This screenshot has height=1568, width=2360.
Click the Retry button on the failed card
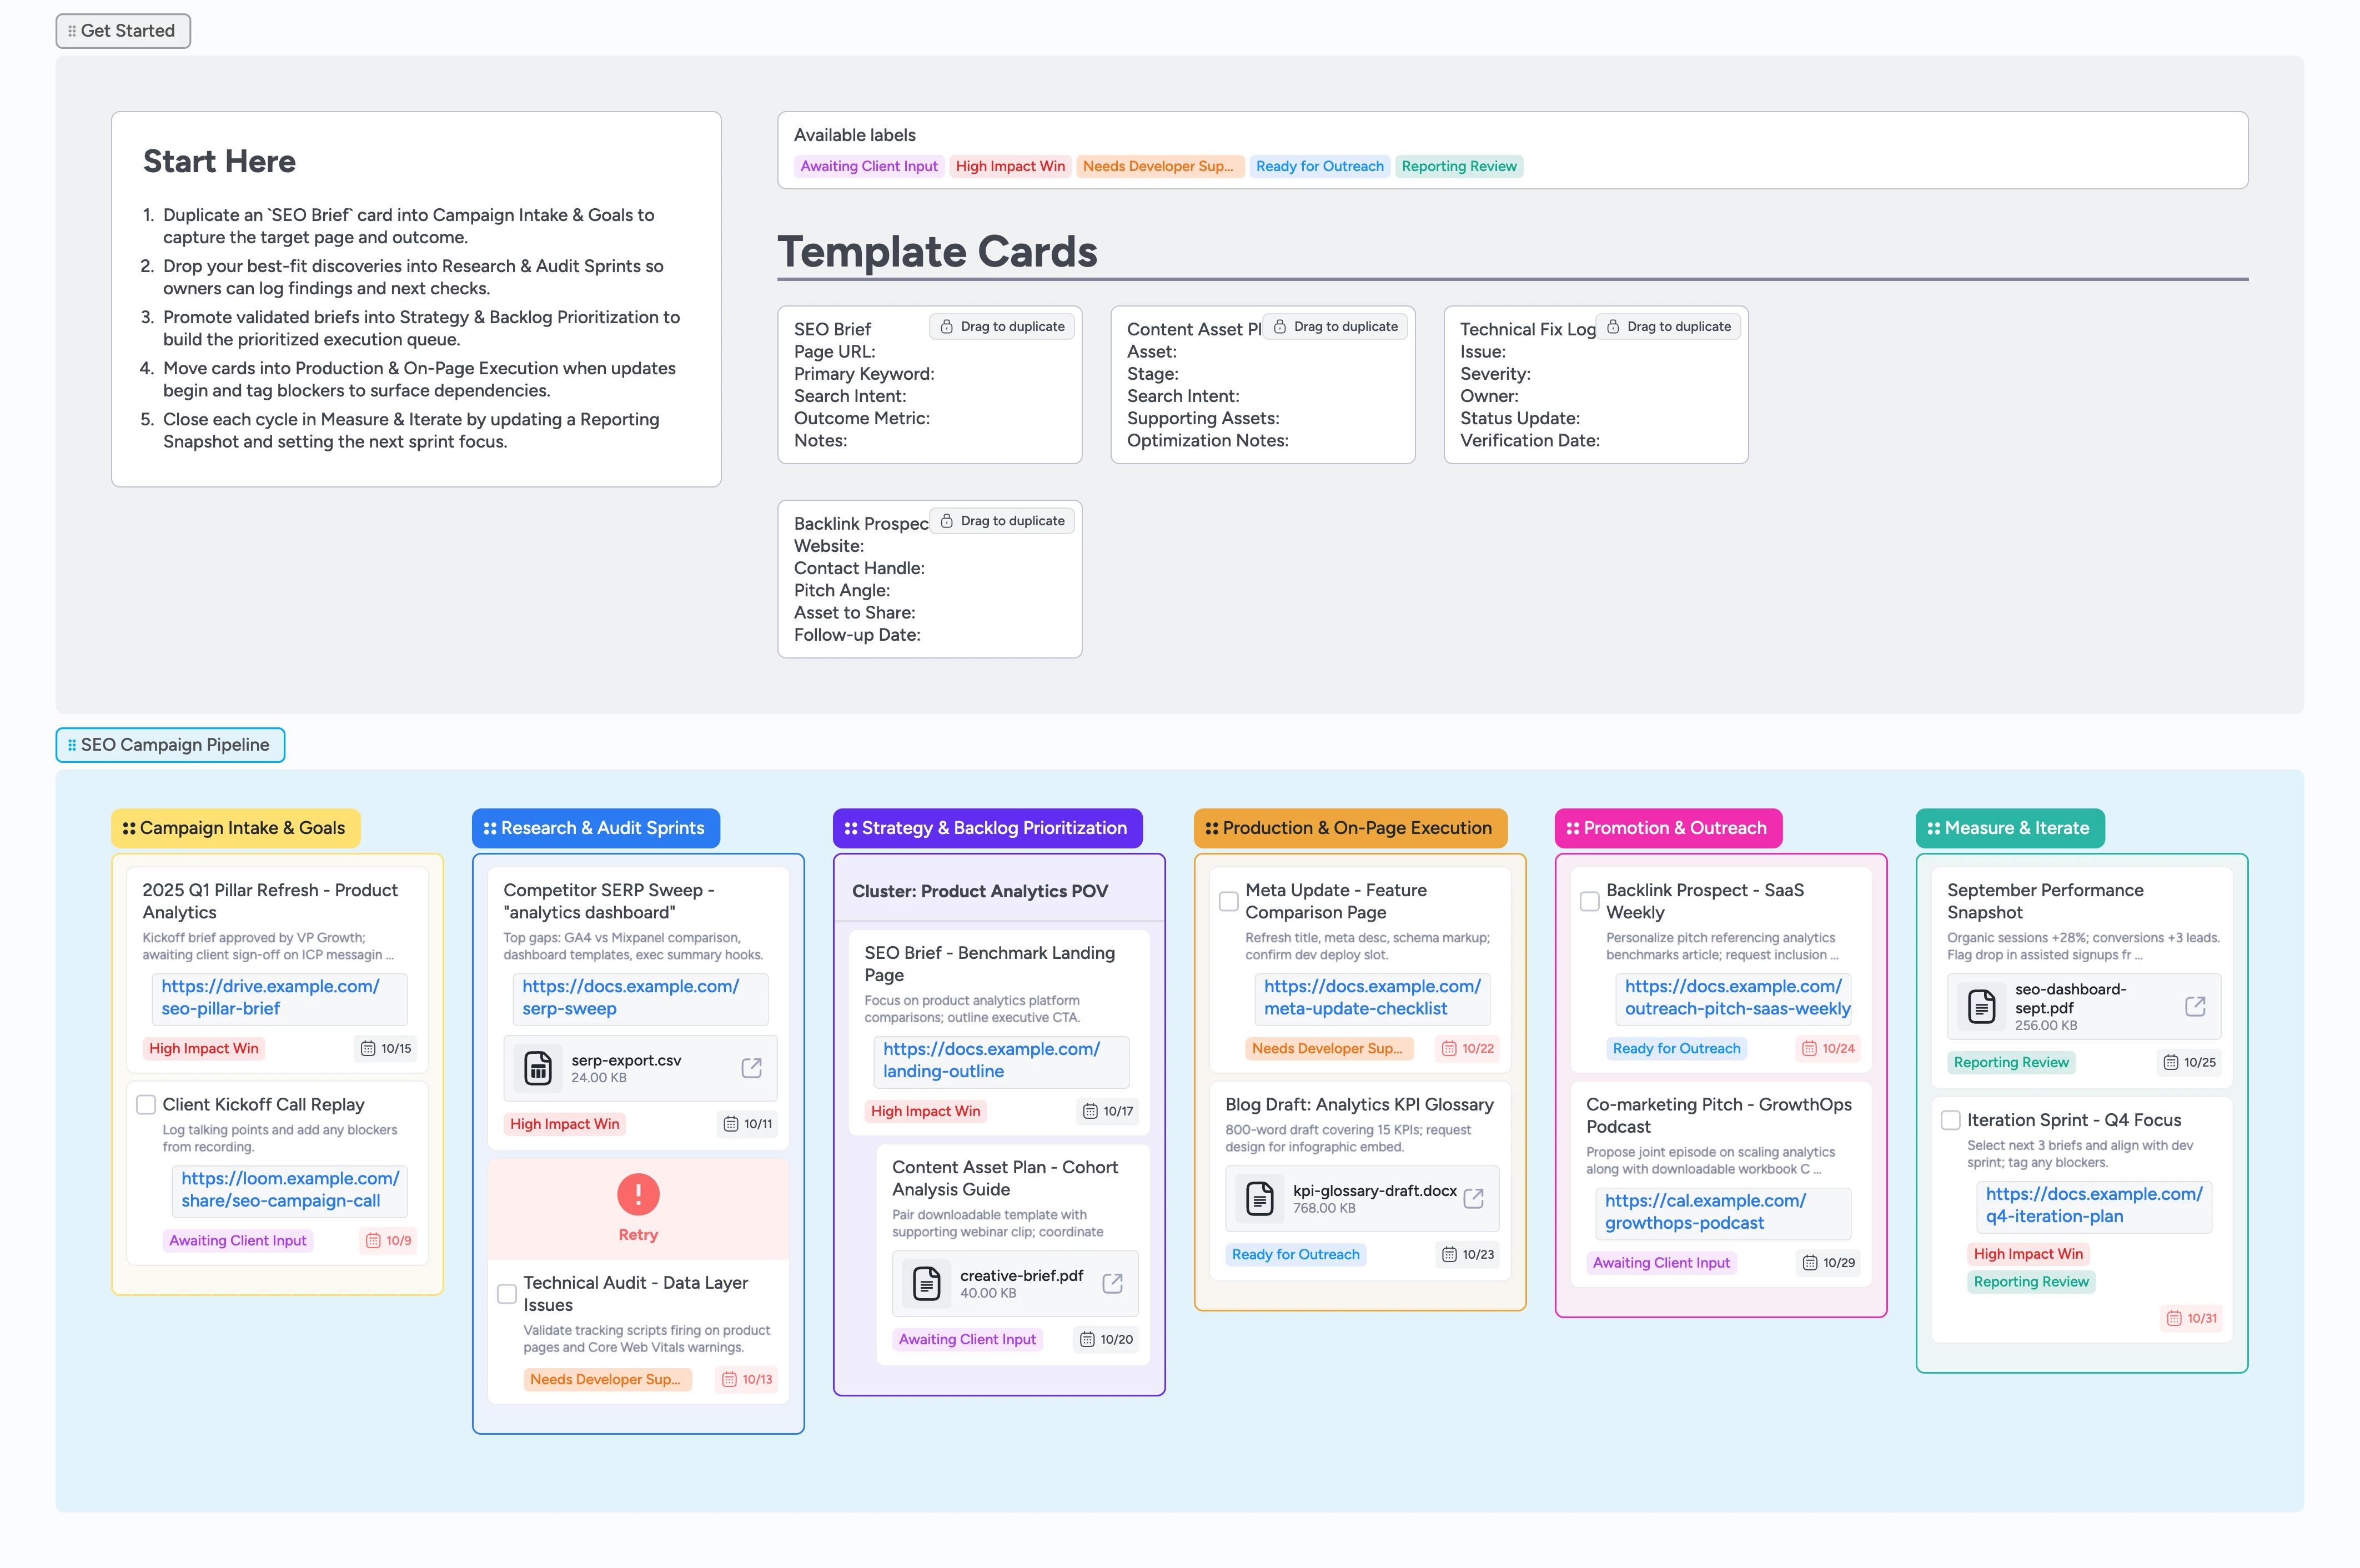coord(638,1235)
